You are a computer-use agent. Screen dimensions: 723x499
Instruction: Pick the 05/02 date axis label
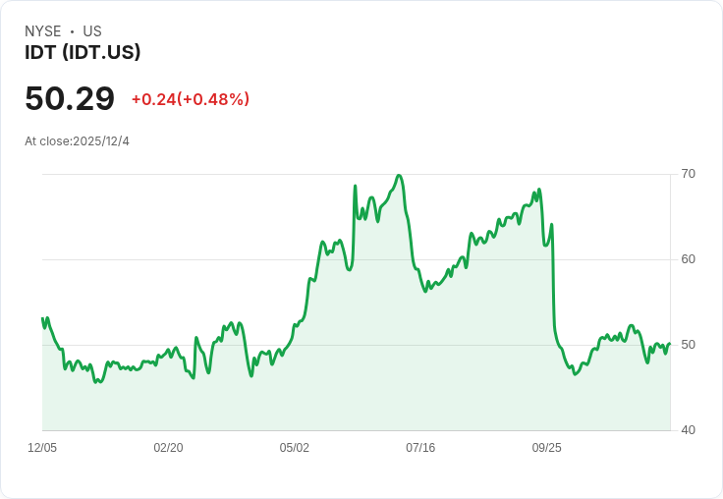tap(294, 448)
